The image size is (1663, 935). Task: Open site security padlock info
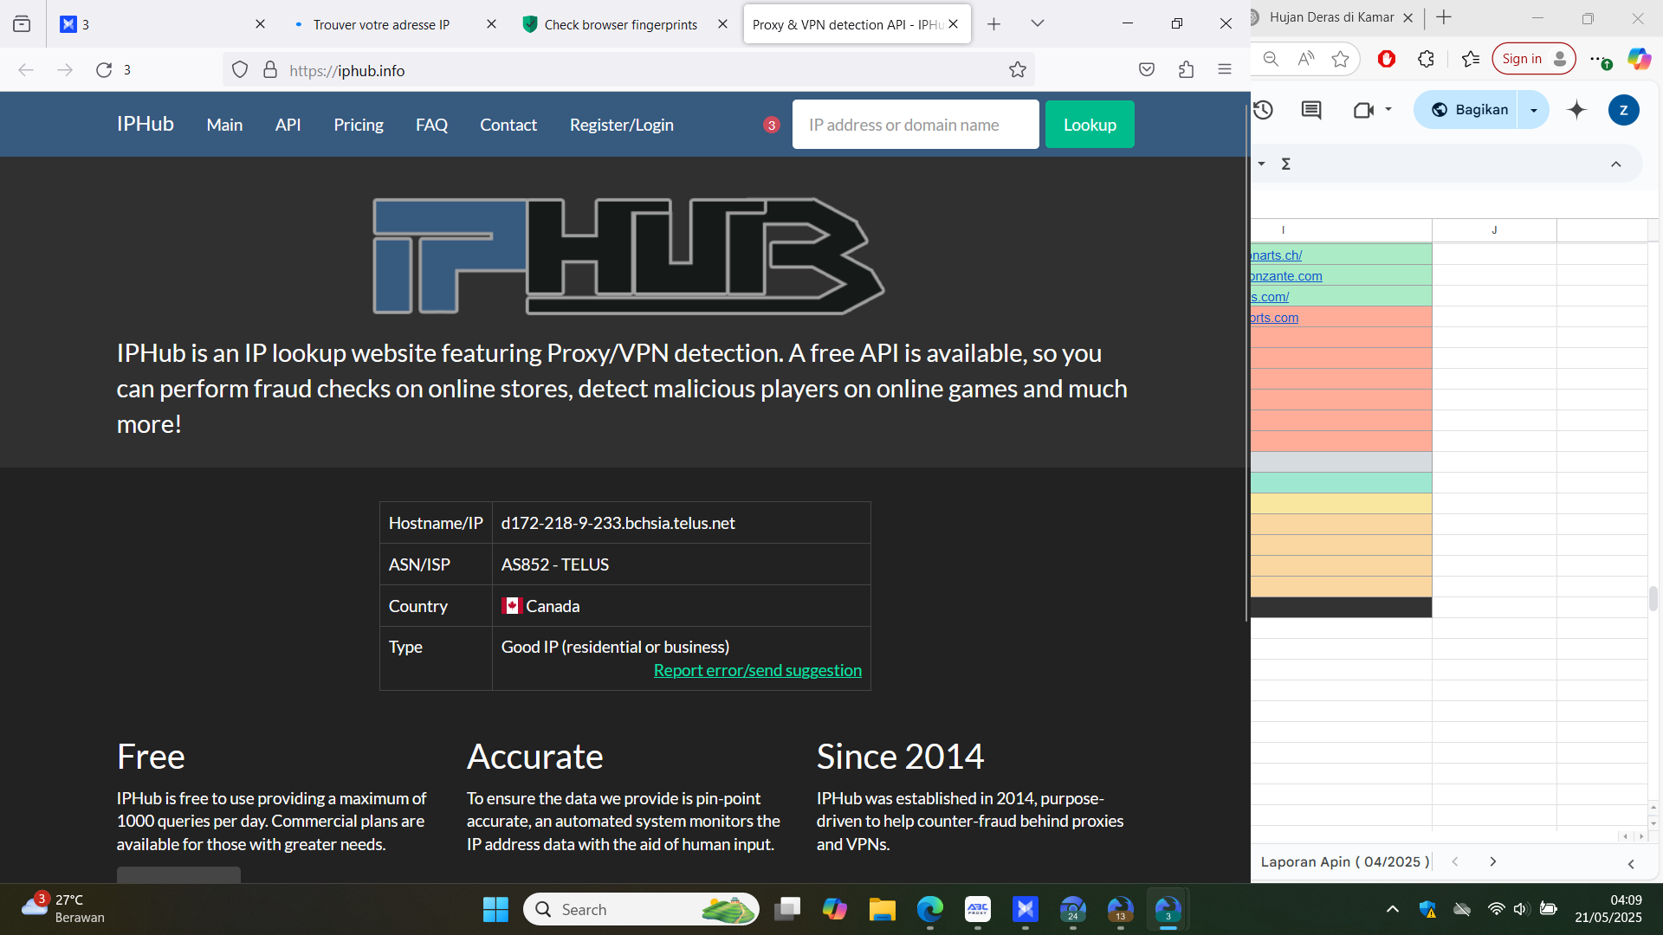click(270, 70)
